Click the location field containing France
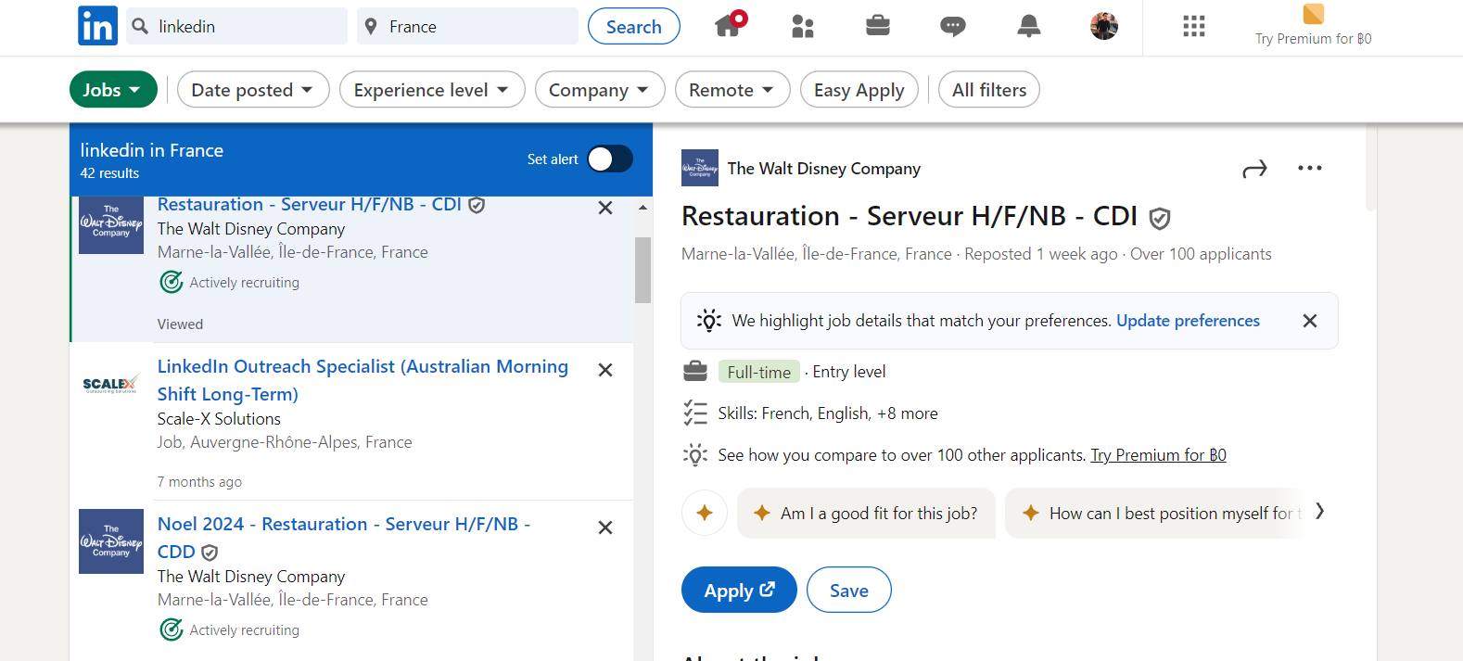 pos(467,26)
